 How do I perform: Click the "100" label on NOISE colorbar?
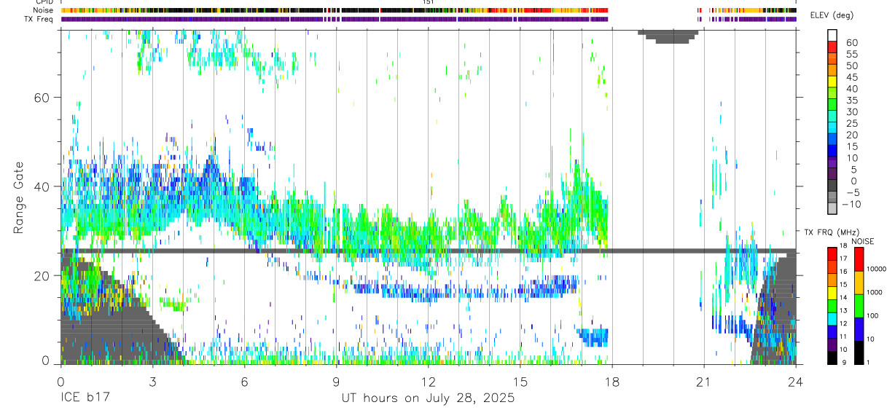click(873, 315)
